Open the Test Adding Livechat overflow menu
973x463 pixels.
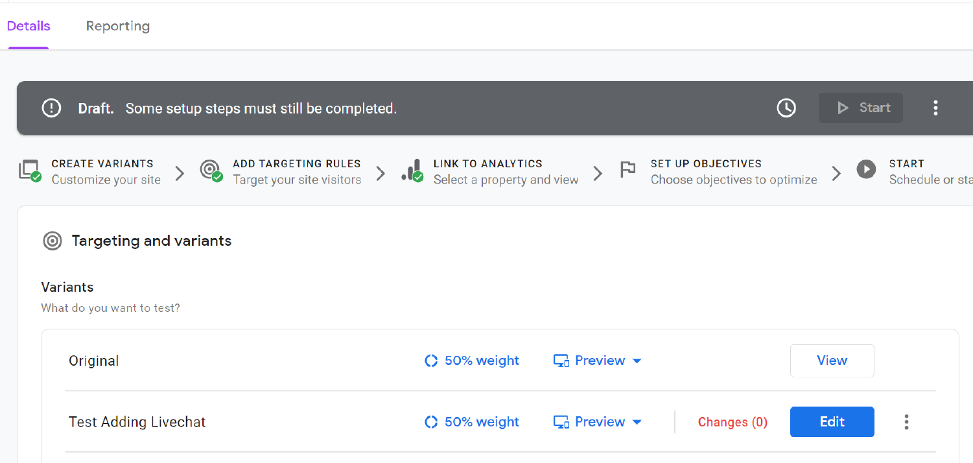coord(906,421)
